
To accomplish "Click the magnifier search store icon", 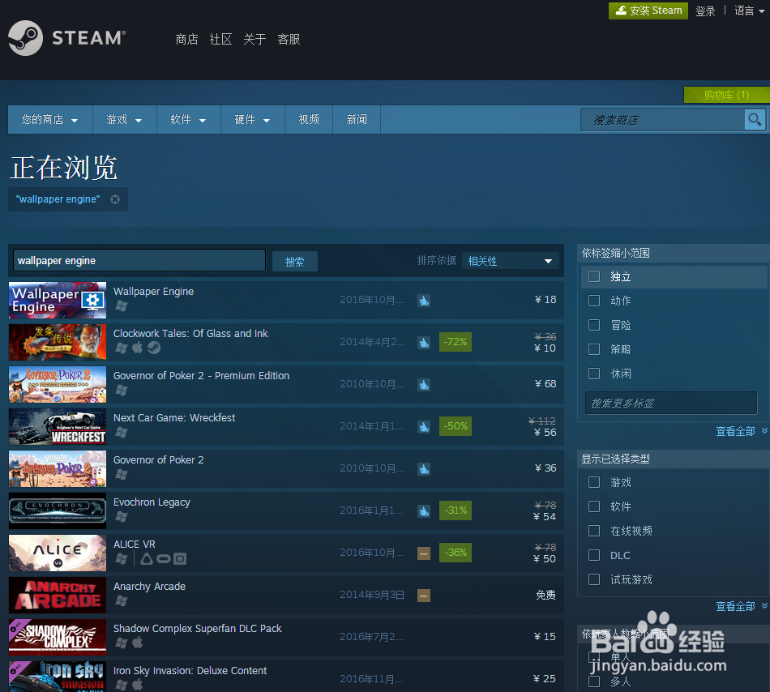I will [x=755, y=119].
